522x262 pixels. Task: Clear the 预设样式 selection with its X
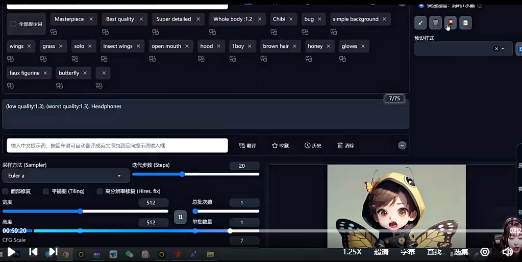point(496,49)
